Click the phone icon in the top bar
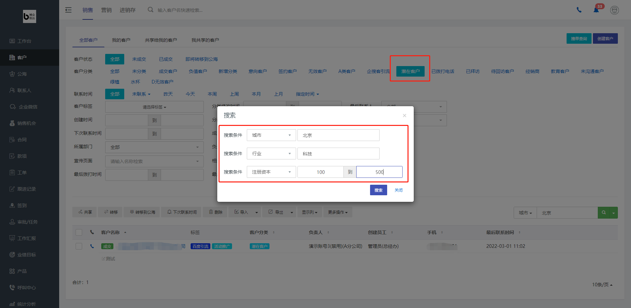 click(579, 10)
